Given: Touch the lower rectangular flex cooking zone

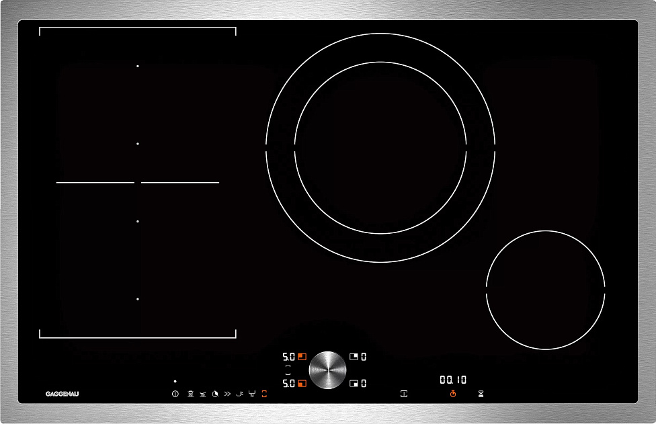Looking at the screenshot, I should (138, 260).
